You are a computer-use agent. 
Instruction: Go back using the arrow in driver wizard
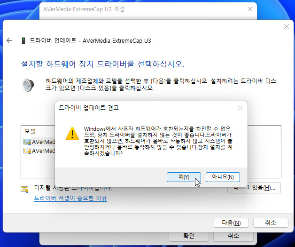click(x=9, y=40)
